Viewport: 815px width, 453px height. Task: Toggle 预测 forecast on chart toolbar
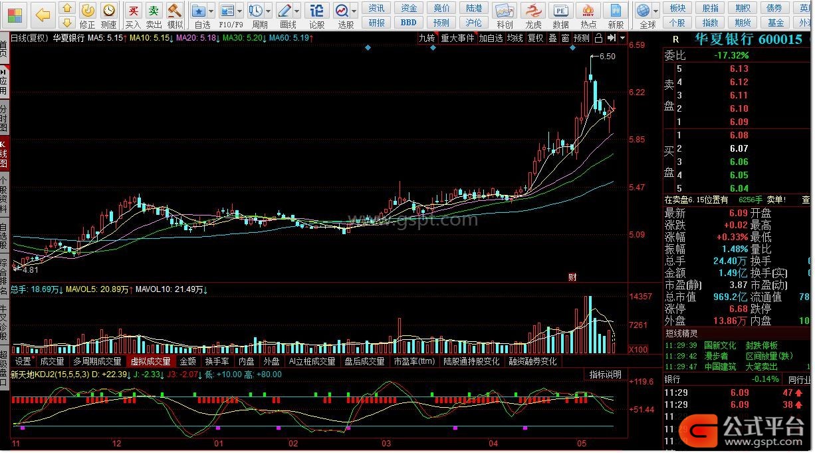click(582, 38)
